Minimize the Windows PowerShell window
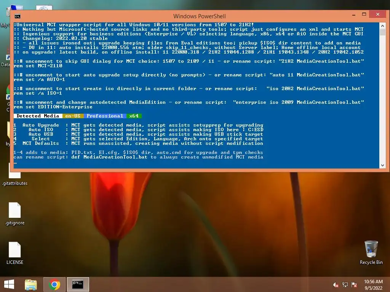Viewport: 390px width, 292px height. point(354,15)
